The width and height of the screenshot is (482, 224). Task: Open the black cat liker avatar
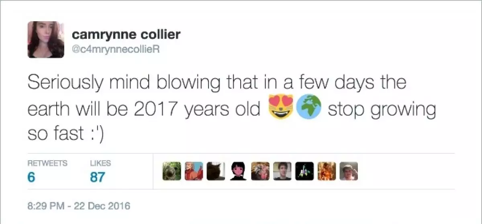coord(215,171)
